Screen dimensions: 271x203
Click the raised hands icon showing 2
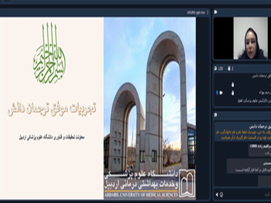pos(229,69)
